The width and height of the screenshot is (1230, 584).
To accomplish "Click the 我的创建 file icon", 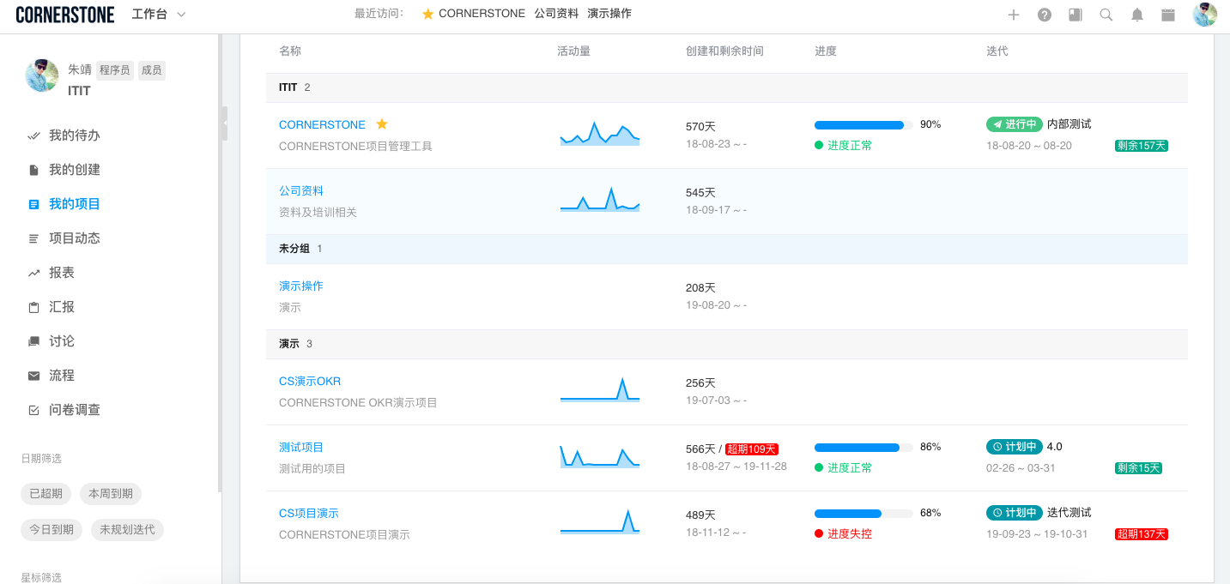I will [x=34, y=170].
